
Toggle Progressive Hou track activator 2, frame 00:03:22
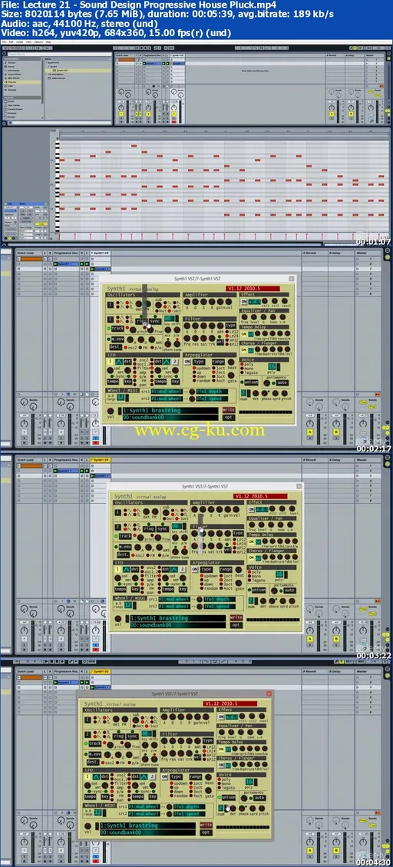point(61,639)
